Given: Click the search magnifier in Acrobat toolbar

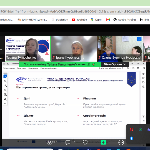Looking at the screenshot, I should point(123,68).
